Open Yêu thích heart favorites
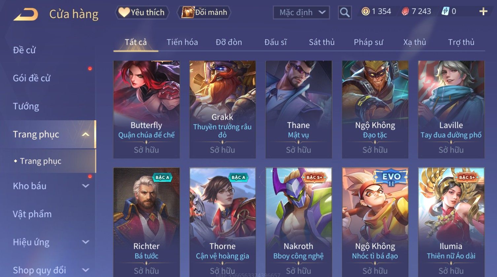497x277 pixels. pos(142,13)
